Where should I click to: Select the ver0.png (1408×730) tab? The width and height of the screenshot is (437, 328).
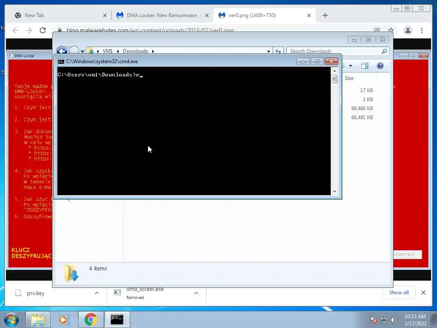252,15
